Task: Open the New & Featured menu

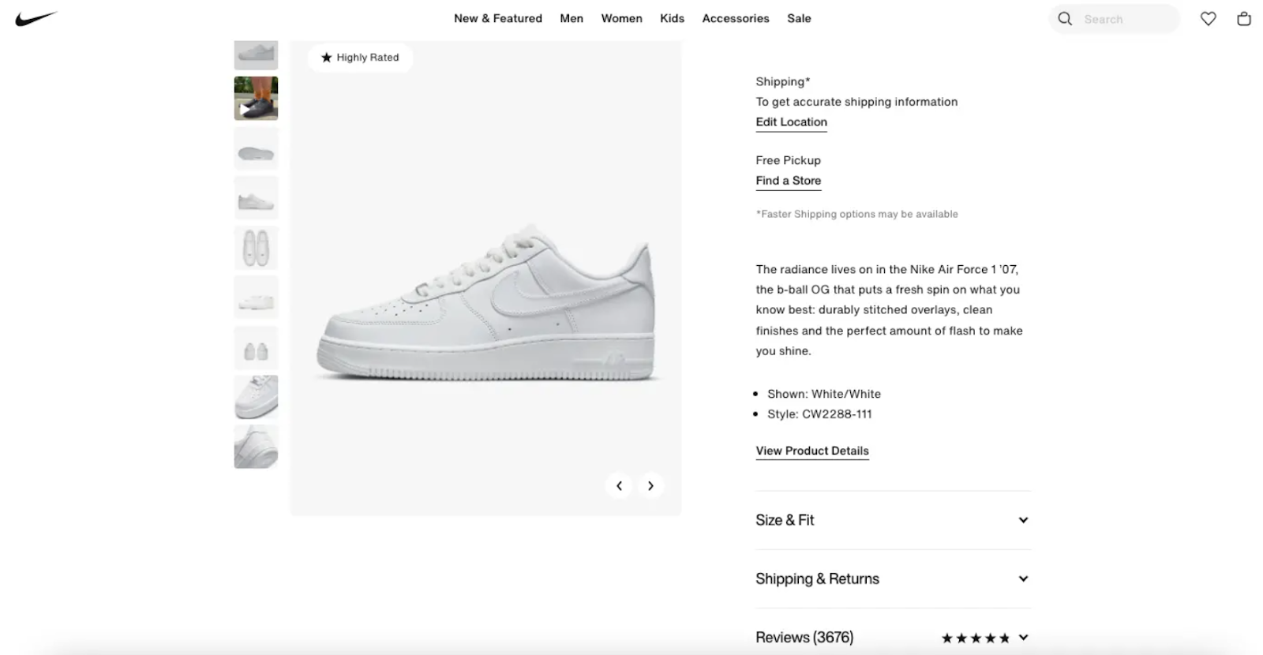Action: 497,18
